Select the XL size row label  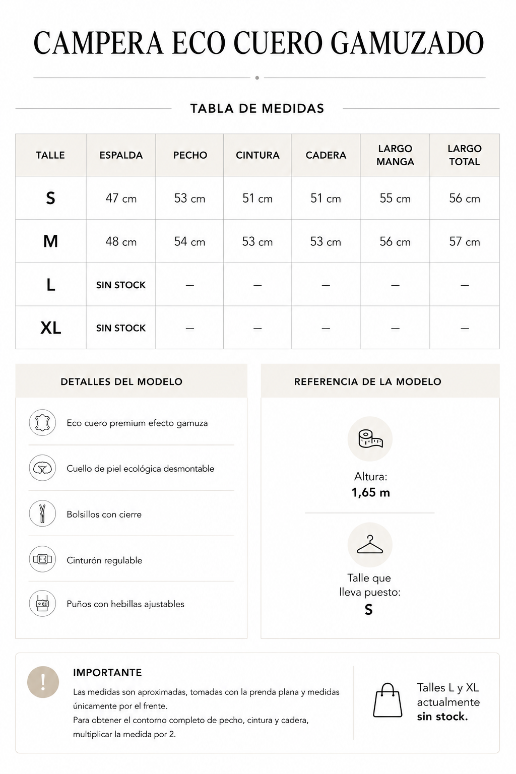point(50,328)
